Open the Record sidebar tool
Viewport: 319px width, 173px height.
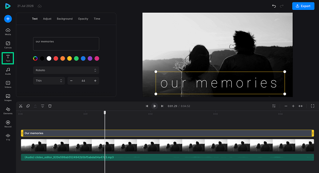click(x=8, y=124)
